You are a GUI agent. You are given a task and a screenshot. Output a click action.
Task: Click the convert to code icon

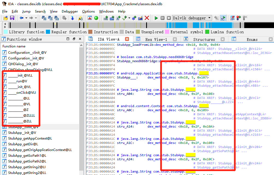(106, 18)
